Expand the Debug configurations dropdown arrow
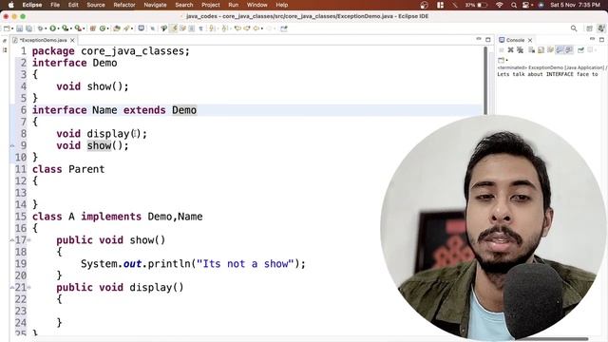Image resolution: width=608 pixels, height=342 pixels. pos(46,28)
